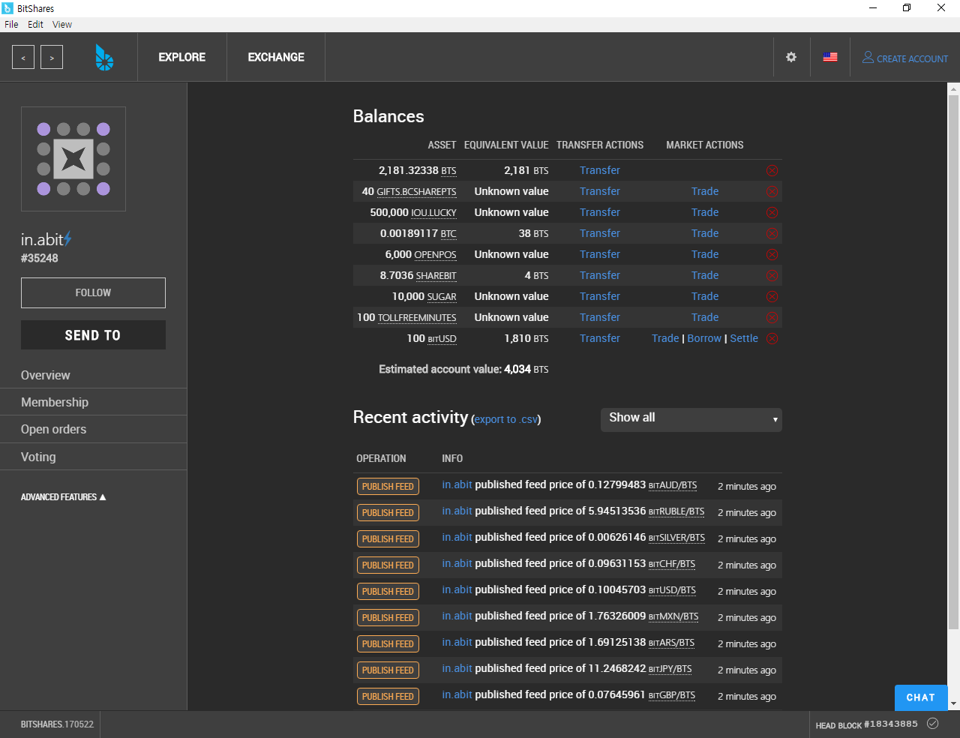This screenshot has width=960, height=738.
Task: Click the BITSHARES.170522 version label
Action: tap(57, 724)
